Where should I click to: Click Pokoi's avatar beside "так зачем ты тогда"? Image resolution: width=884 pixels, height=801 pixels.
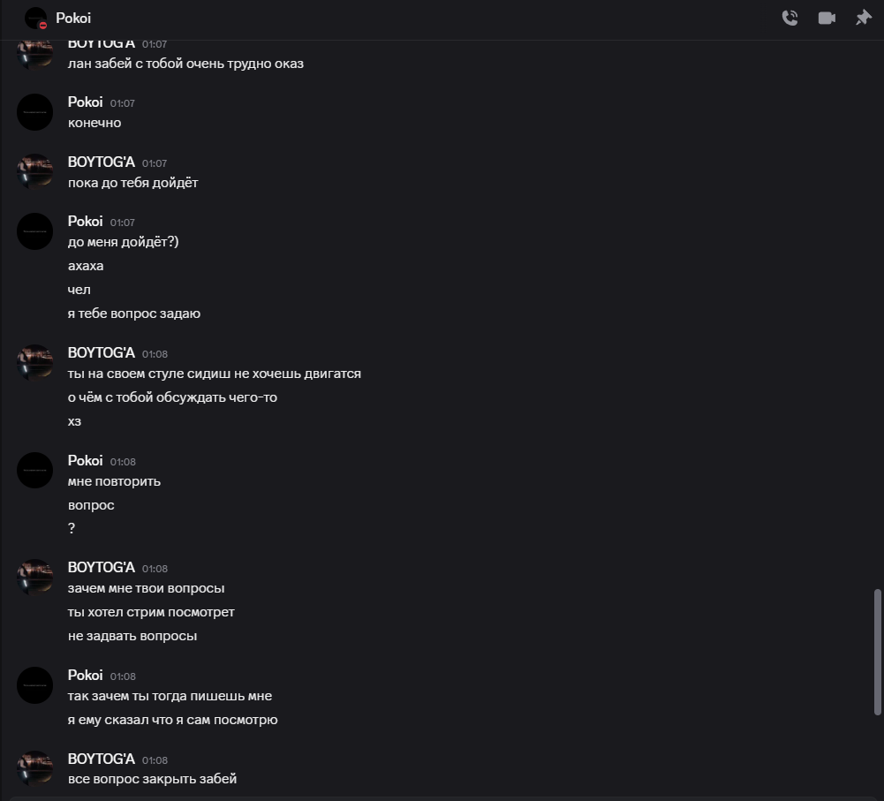click(x=35, y=685)
